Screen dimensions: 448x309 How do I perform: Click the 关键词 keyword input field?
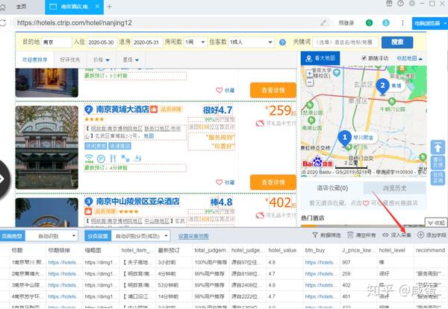(x=346, y=42)
